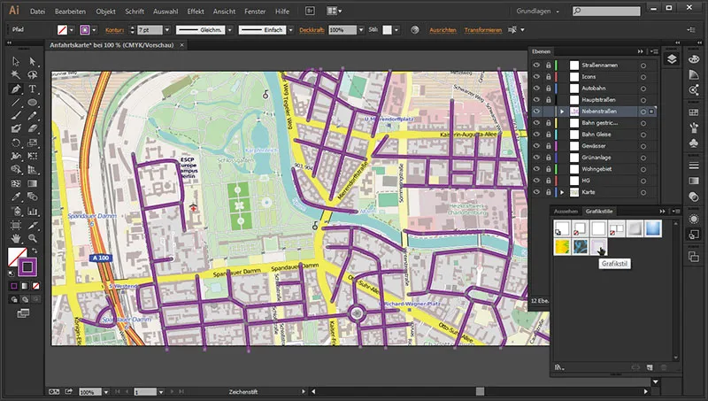
Task: Hide the Karte layer
Action: [536, 192]
